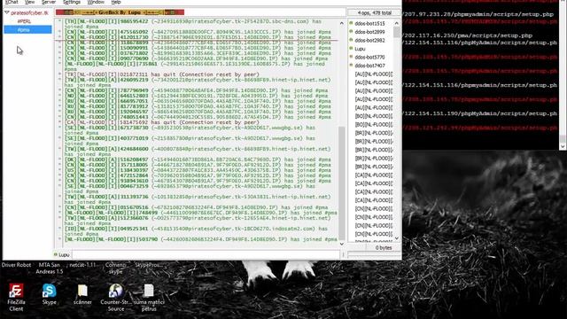Viewport: 567px width, 319px height.
Task: Open the XChat menu
Action: click(x=12, y=2)
